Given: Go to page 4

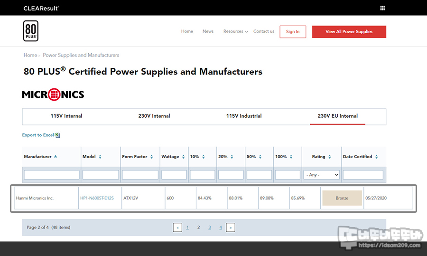Looking at the screenshot, I should tap(221, 228).
